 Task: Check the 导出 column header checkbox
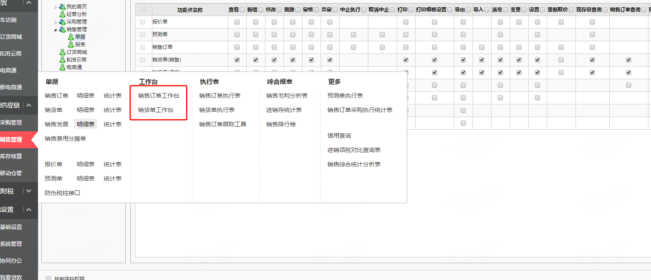pos(469,10)
